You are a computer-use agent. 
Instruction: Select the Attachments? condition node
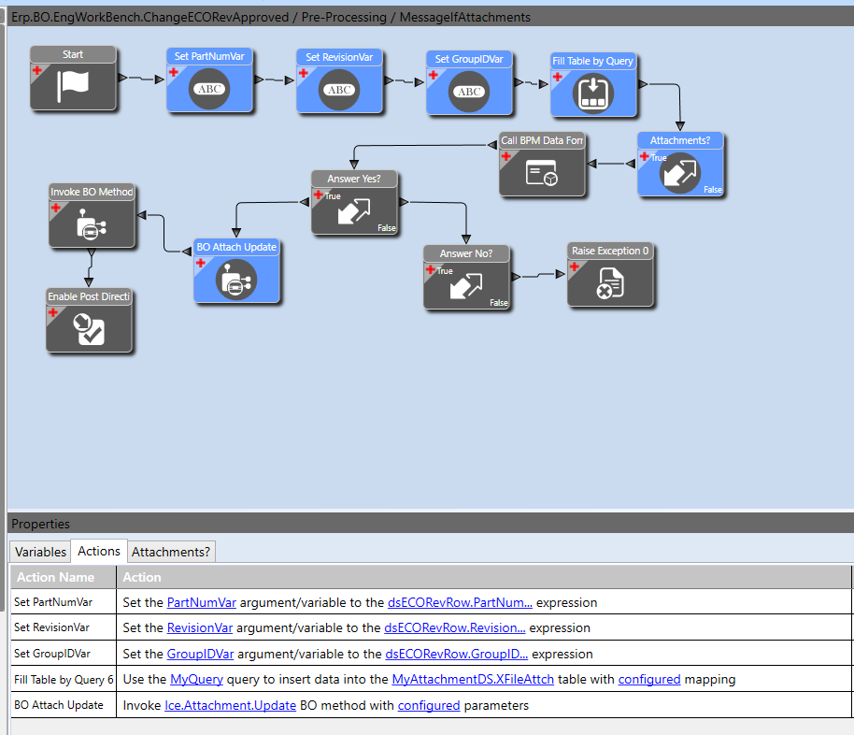click(x=680, y=165)
